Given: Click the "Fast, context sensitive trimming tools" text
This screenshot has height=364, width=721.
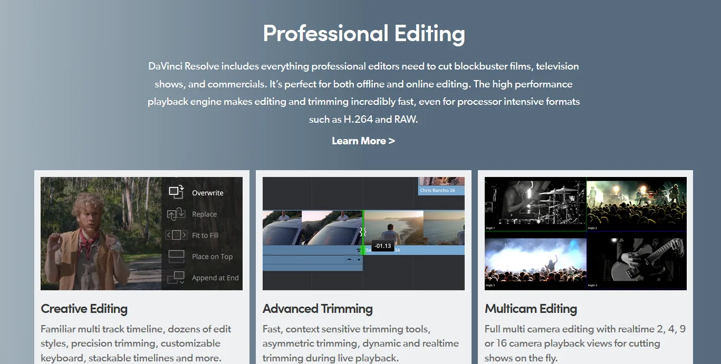Looking at the screenshot, I should pyautogui.click(x=360, y=343).
